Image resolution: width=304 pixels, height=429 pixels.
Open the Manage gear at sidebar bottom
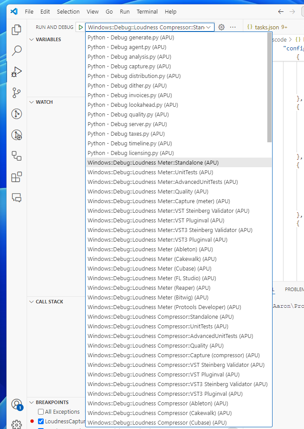[17, 424]
